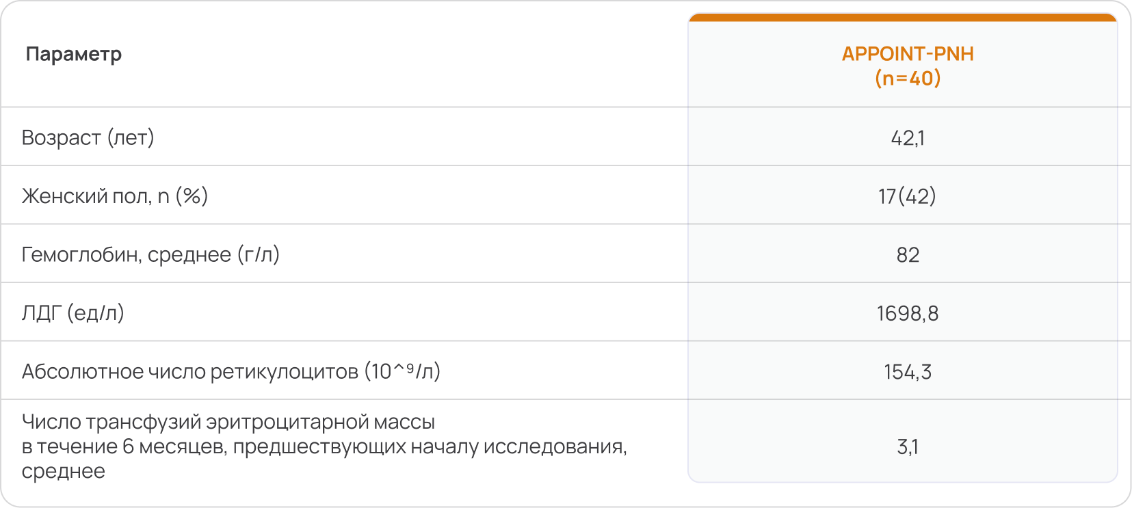Screen dimensions: 1132x508
Task: Click the "(г/л)" unit in hemoglobin row
Action: point(259,255)
